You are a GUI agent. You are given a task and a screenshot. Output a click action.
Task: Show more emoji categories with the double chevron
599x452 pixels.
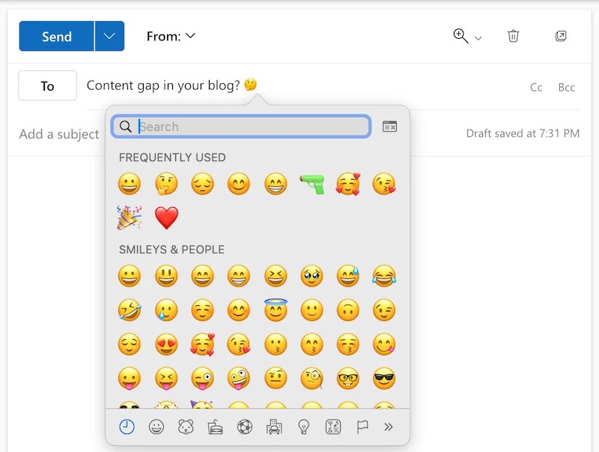390,427
